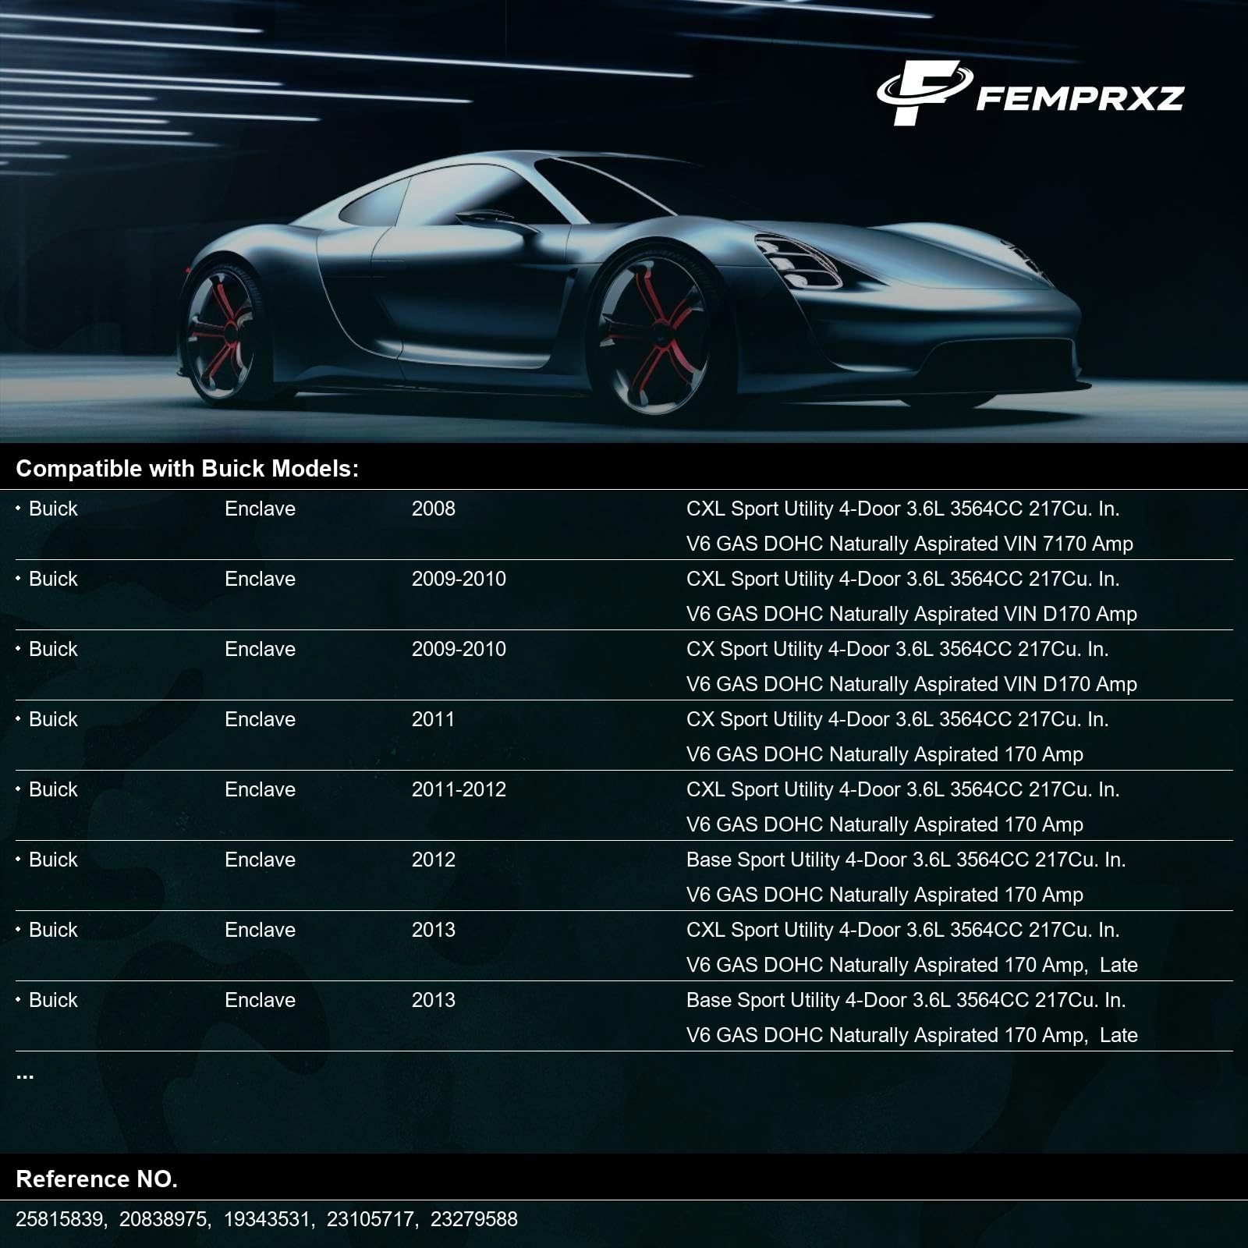
Task: Click the VIN 7170 Amp specification line
Action: (x=909, y=544)
